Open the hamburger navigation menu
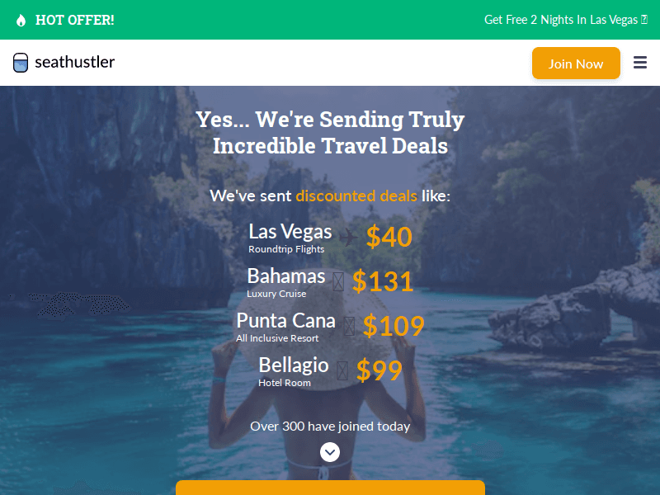Image resolution: width=660 pixels, height=495 pixels. click(x=640, y=63)
